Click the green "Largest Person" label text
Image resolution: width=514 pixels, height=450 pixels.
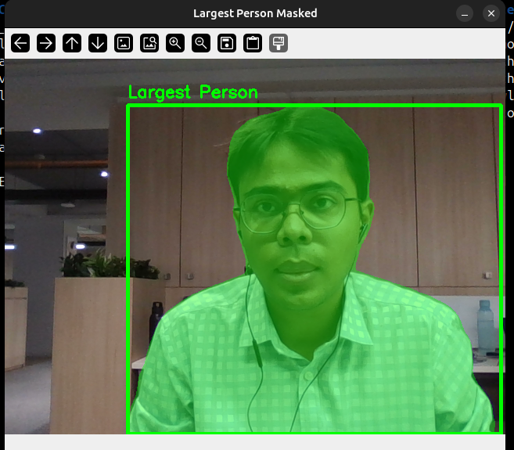192,92
